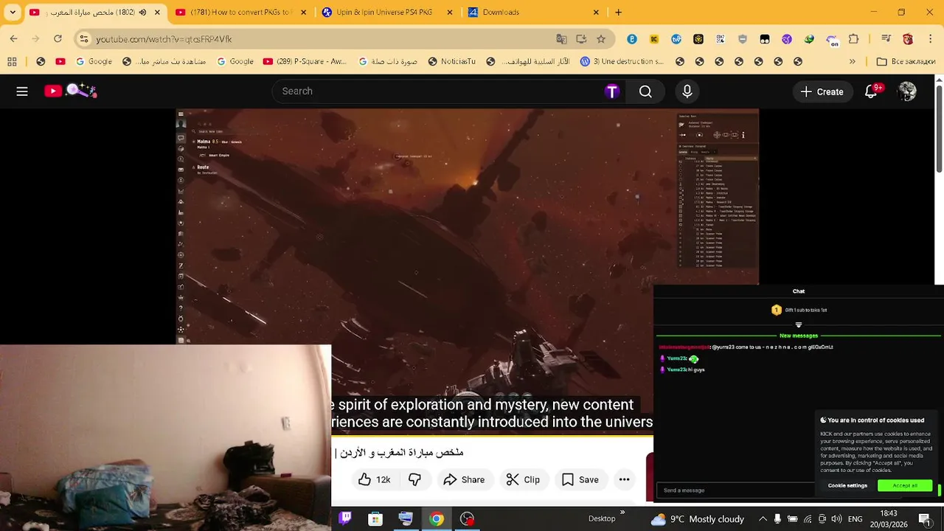This screenshot has height=531, width=944.
Task: Open Twitch from the taskbar
Action: coord(345,518)
